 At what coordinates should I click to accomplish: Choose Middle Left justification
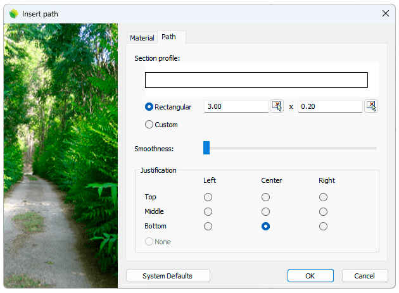[208, 212]
